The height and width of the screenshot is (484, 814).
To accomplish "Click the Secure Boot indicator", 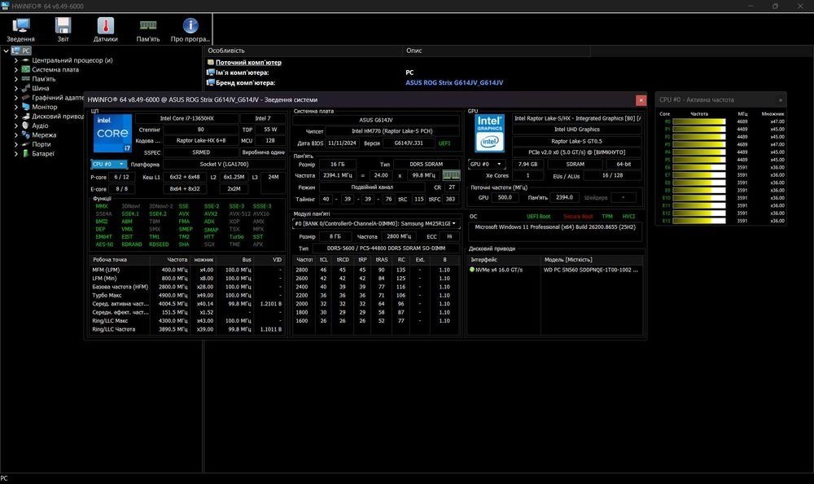I will (x=578, y=216).
